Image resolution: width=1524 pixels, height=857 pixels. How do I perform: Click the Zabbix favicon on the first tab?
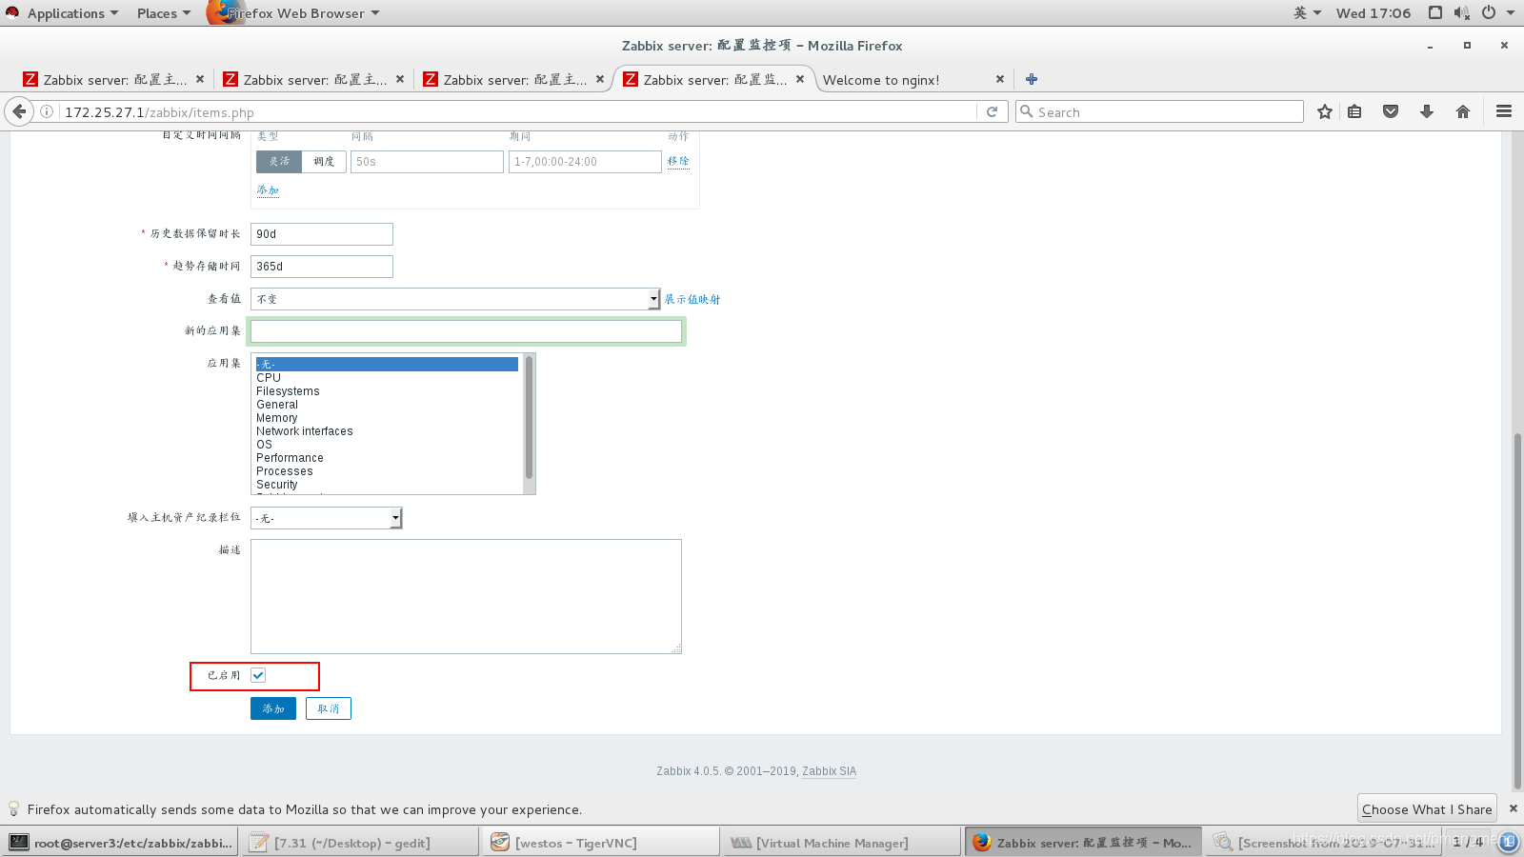click(x=30, y=79)
